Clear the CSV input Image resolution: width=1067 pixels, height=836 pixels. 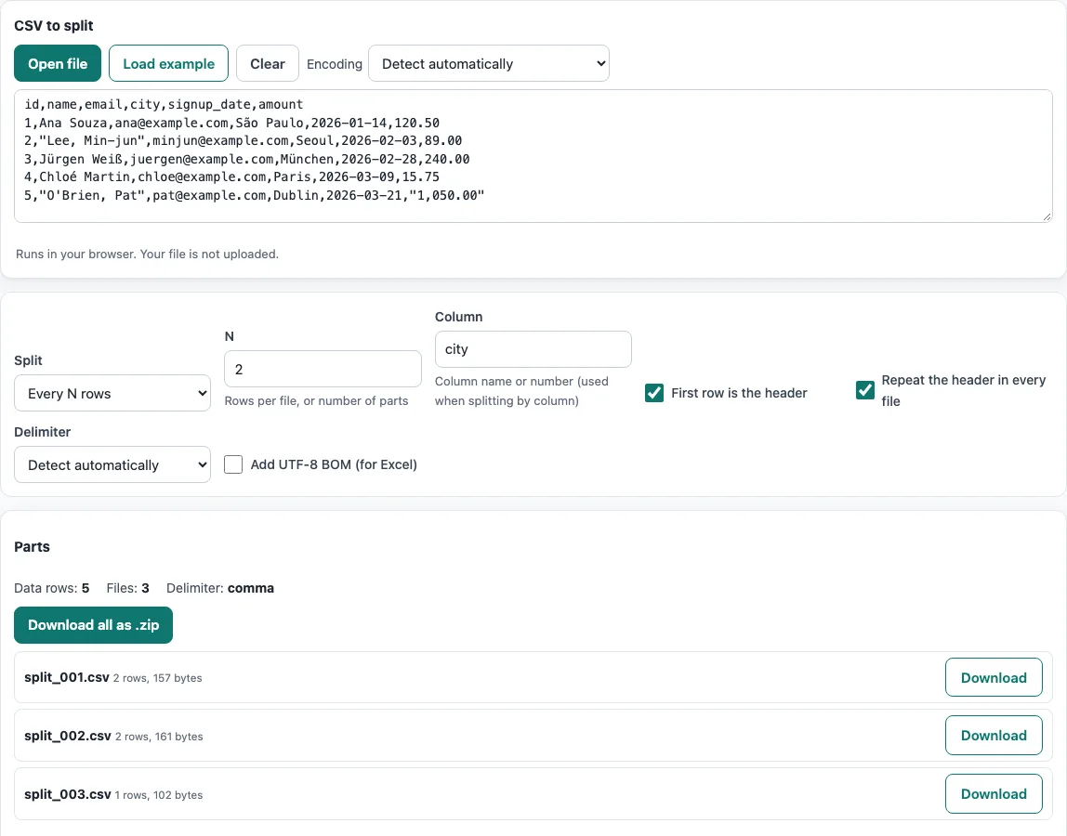268,63
